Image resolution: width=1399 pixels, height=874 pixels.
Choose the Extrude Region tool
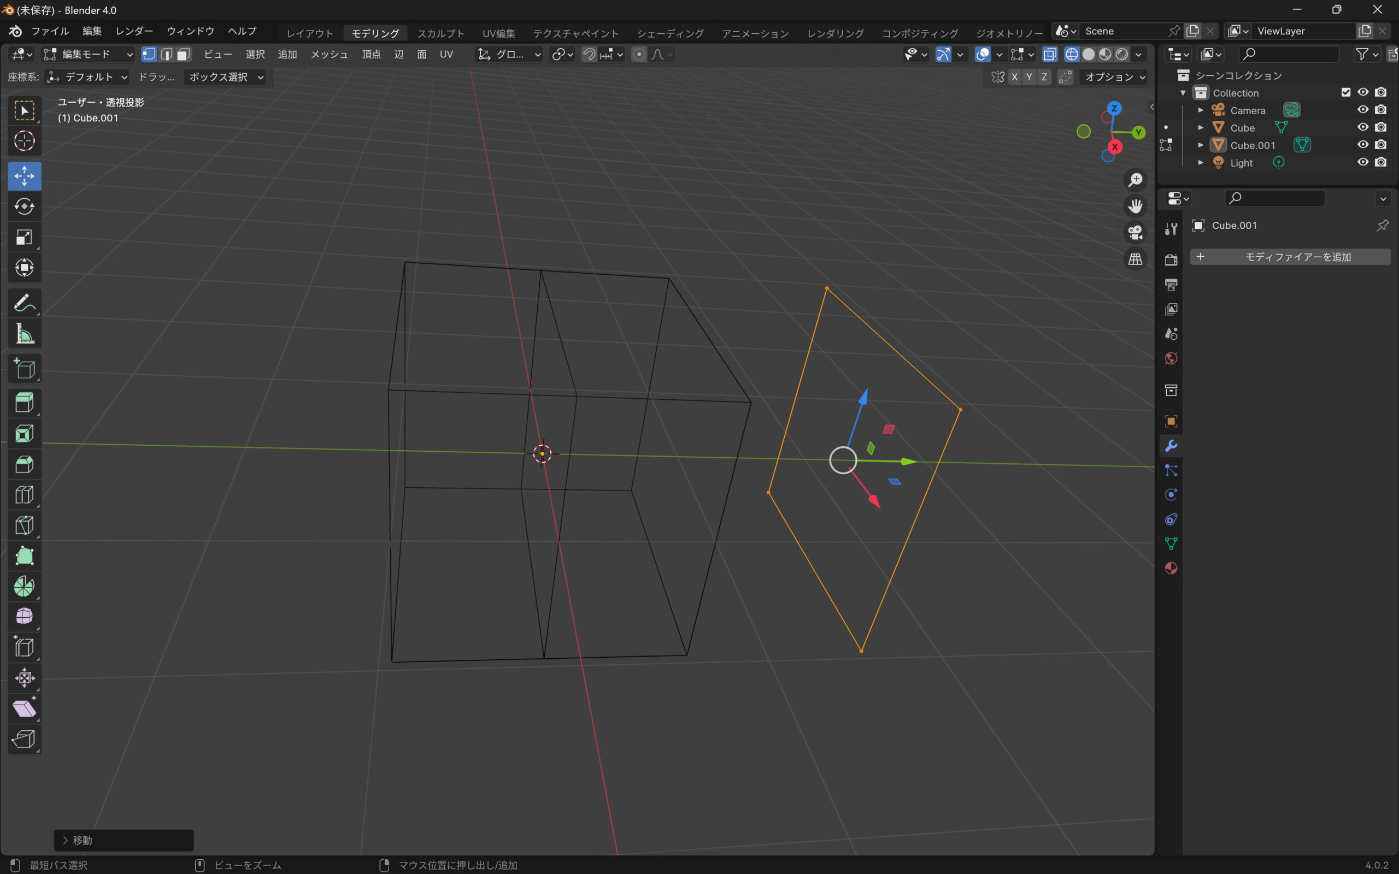pyautogui.click(x=24, y=403)
